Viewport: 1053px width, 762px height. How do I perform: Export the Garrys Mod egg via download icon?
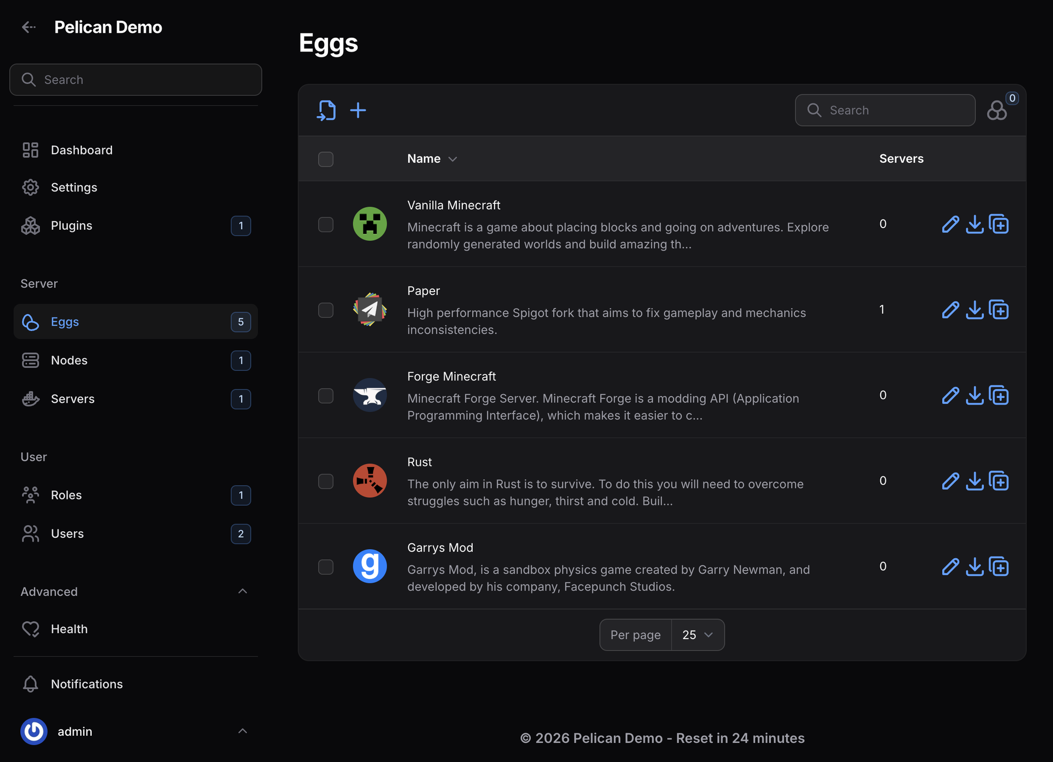point(975,566)
